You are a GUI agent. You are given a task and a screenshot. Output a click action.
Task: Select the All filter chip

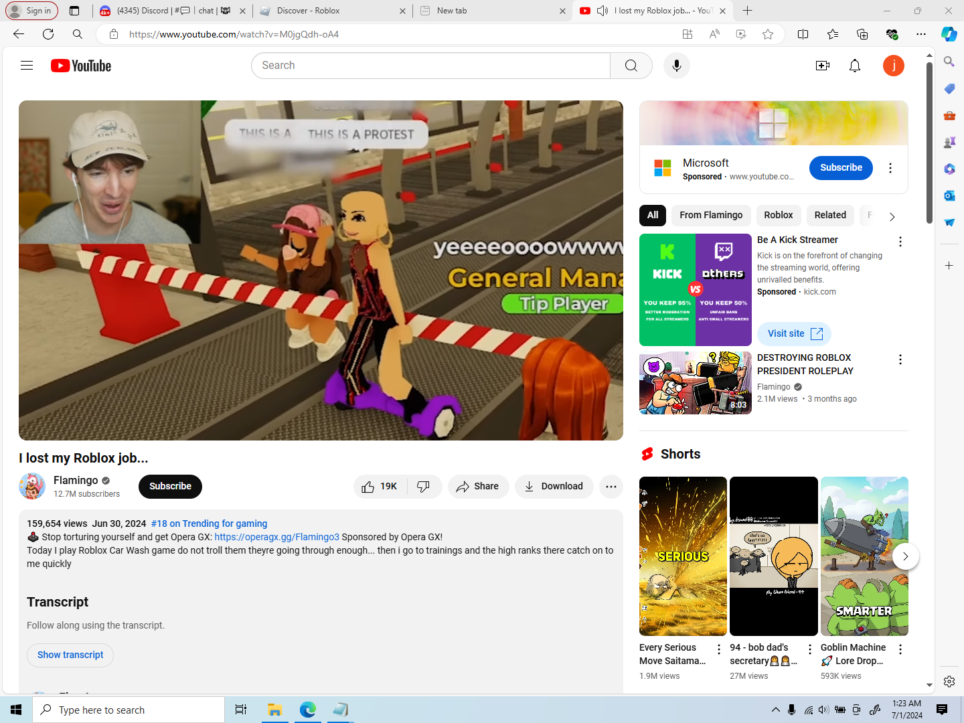coord(653,215)
